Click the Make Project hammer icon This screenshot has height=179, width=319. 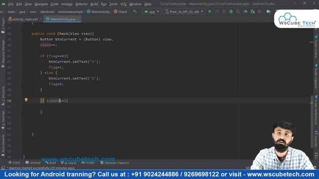coord(135,11)
